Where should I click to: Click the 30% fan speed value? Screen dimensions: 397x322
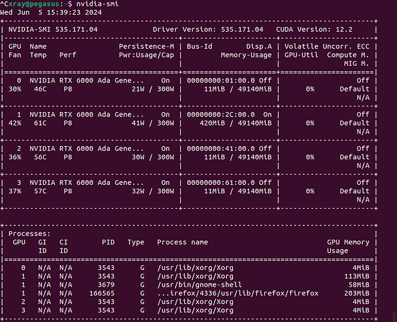tap(15, 89)
